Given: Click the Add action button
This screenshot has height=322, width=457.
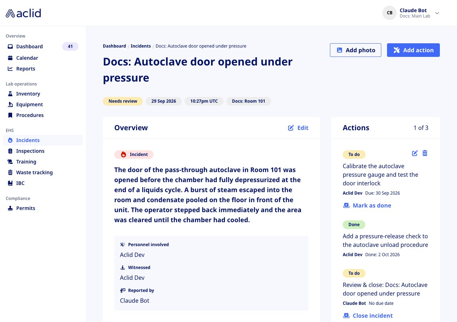Looking at the screenshot, I should click(413, 50).
